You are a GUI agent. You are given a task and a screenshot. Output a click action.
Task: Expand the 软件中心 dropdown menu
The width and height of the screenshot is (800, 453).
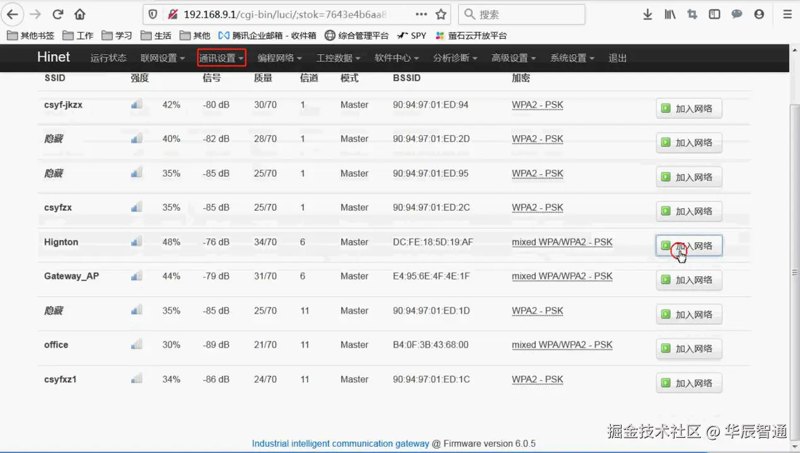[397, 58]
